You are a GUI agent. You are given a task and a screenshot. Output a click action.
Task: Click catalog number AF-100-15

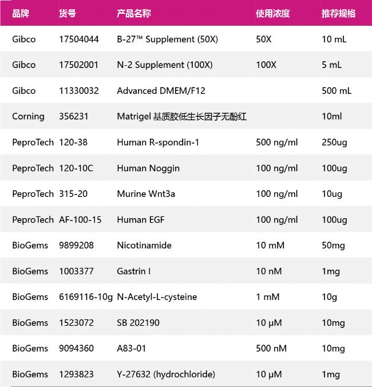pos(80,220)
